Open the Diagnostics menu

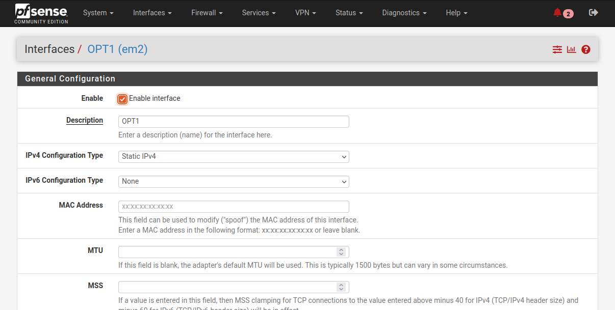[x=404, y=13]
